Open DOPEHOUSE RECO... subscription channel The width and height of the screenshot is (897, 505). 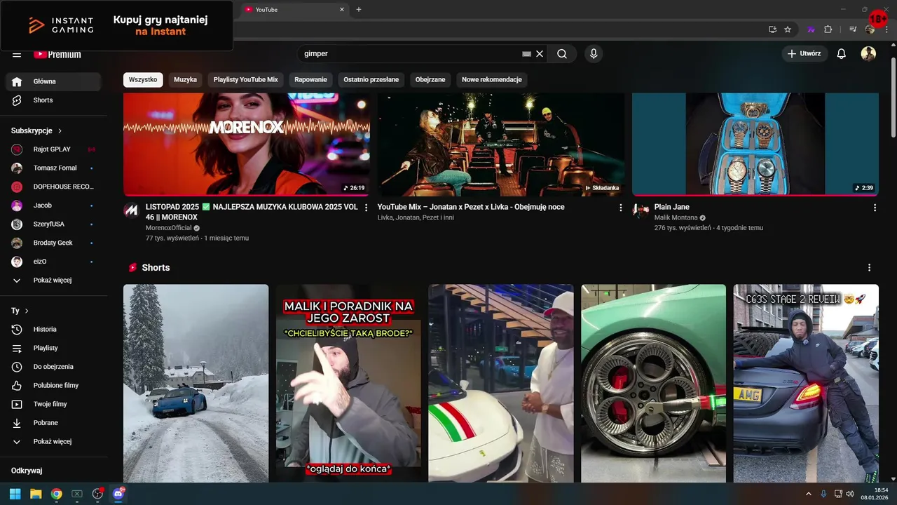pos(53,187)
